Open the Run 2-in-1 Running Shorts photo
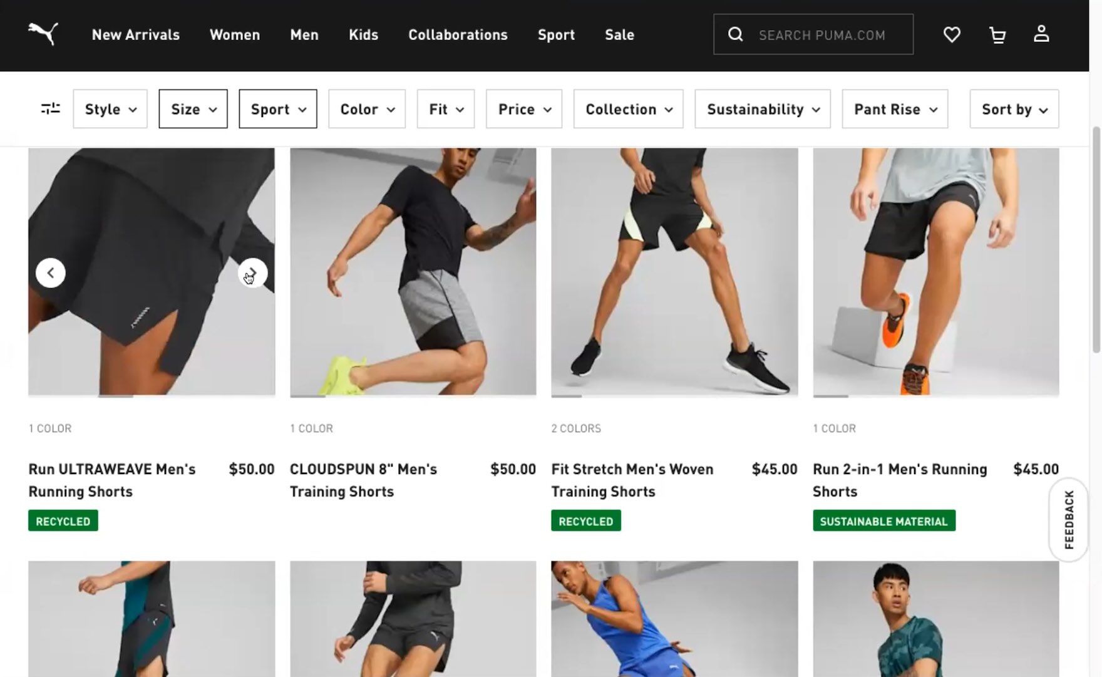Viewport: 1102px width, 677px height. tap(935, 272)
